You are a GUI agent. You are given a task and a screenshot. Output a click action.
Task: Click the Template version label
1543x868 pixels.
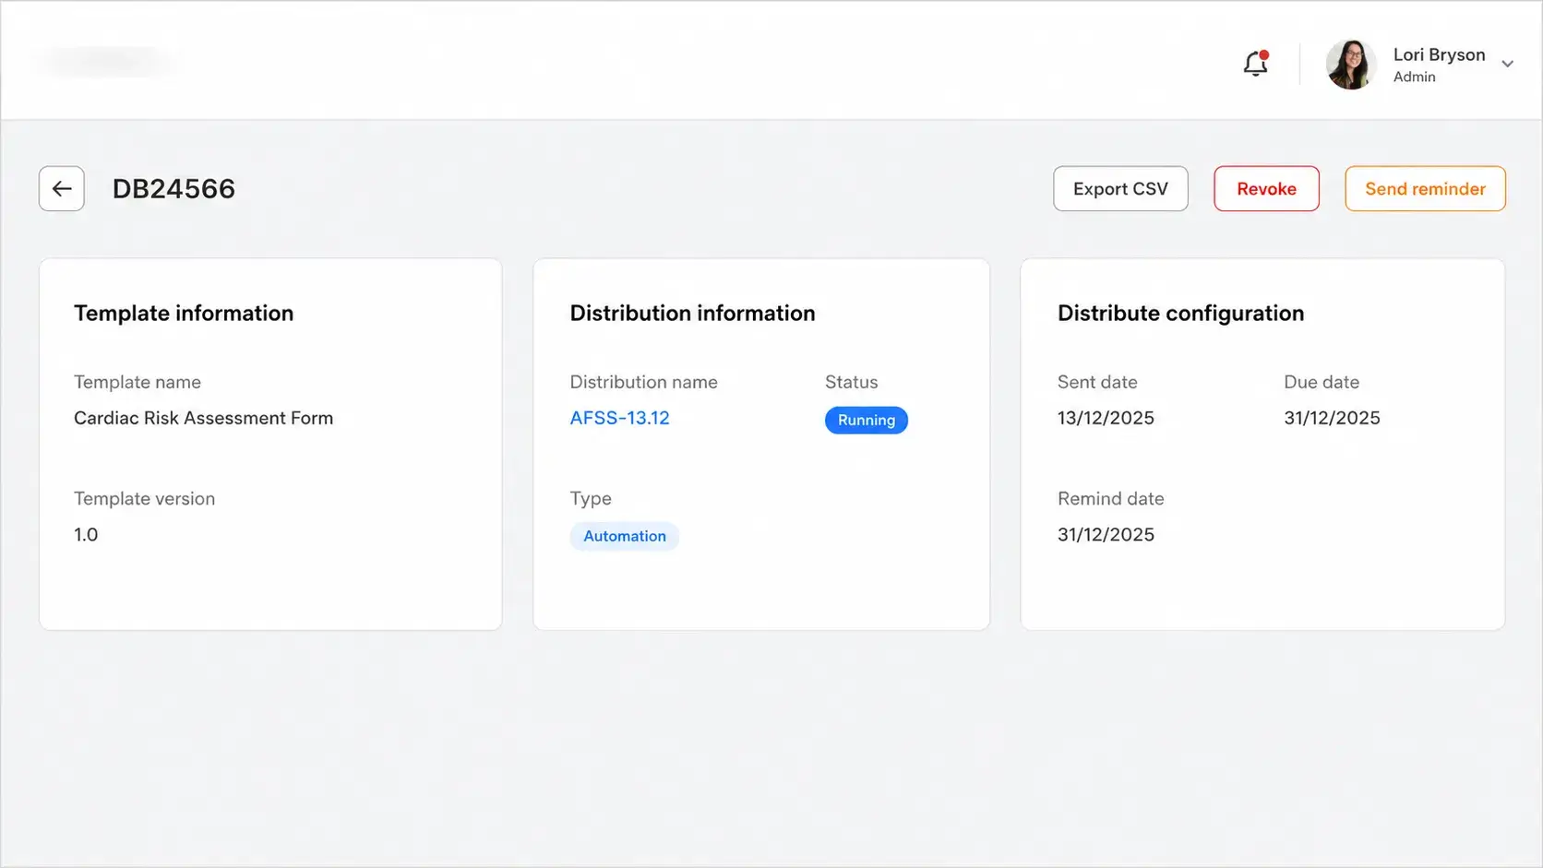pyautogui.click(x=144, y=499)
